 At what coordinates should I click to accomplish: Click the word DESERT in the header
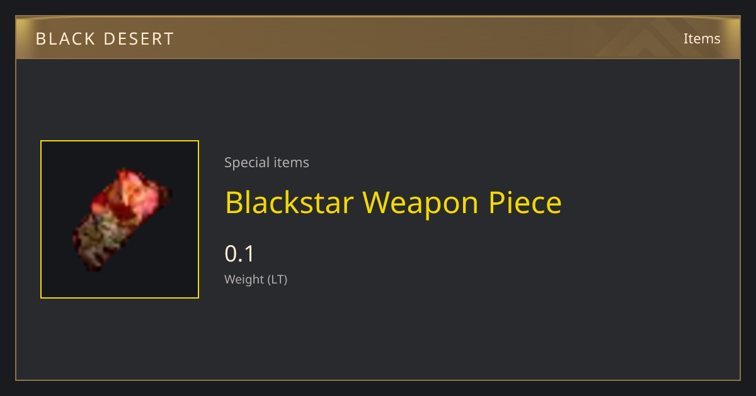click(139, 39)
